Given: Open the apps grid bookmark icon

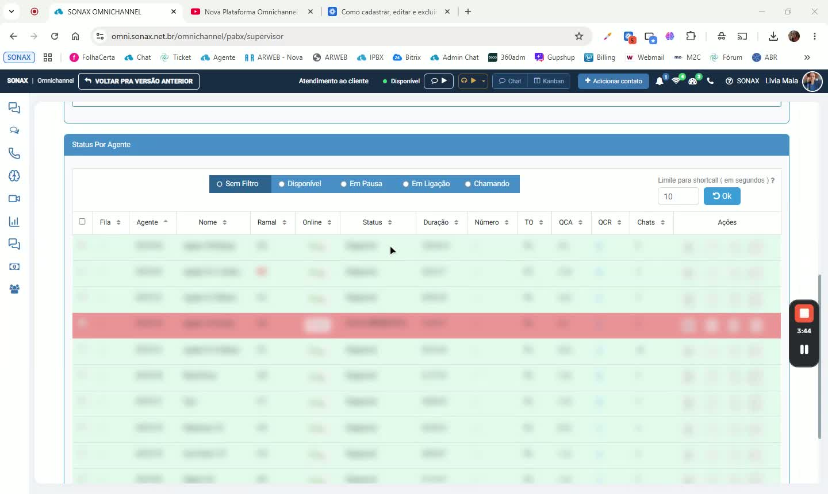Looking at the screenshot, I should [x=48, y=57].
